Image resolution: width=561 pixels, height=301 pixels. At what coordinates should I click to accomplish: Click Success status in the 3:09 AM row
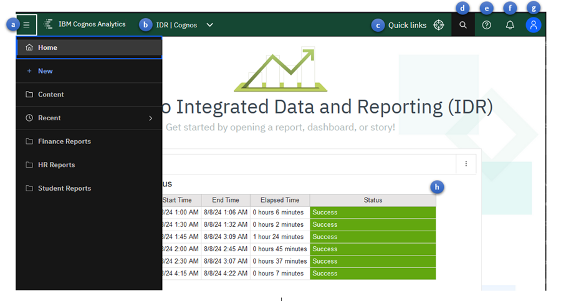coord(373,237)
